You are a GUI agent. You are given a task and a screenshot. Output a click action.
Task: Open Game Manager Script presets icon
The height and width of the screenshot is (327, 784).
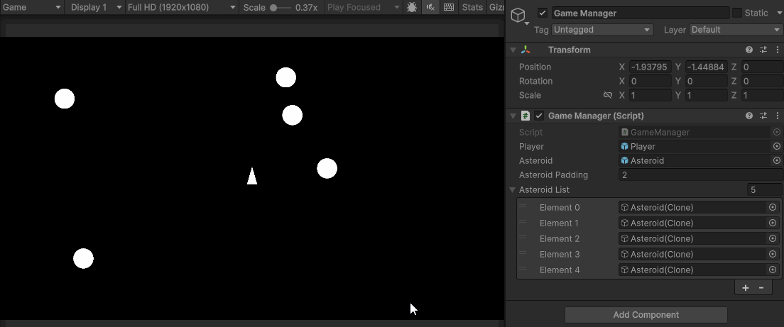[763, 116]
